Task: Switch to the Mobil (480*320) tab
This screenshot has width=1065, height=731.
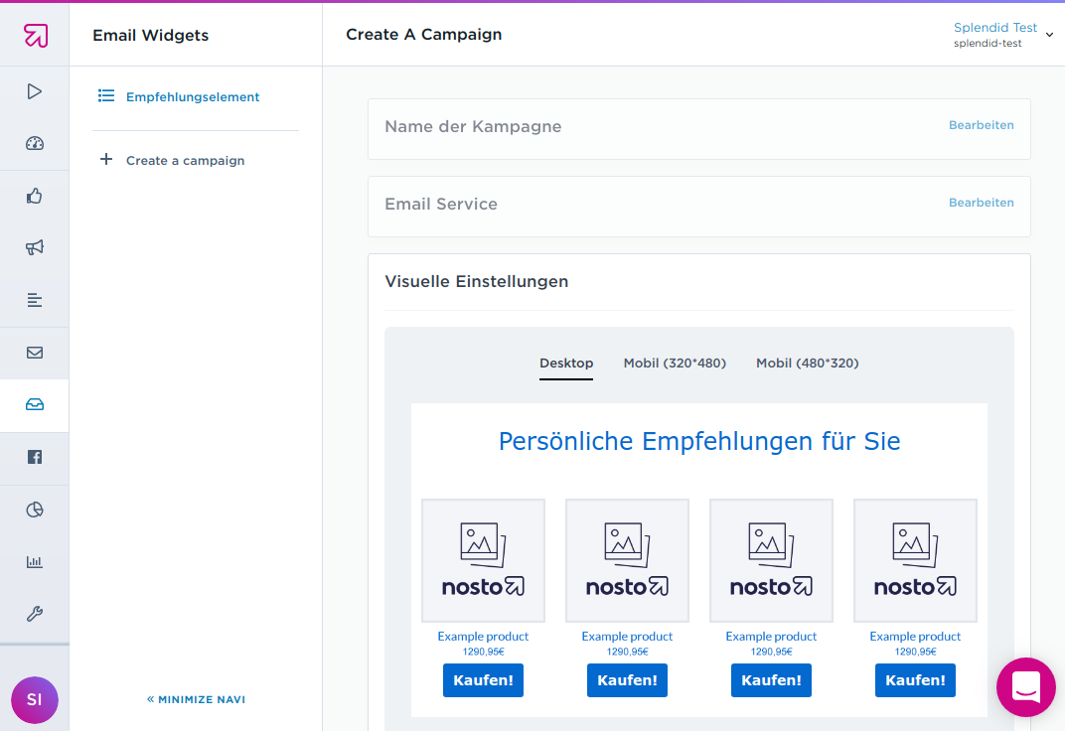Action: point(807,364)
